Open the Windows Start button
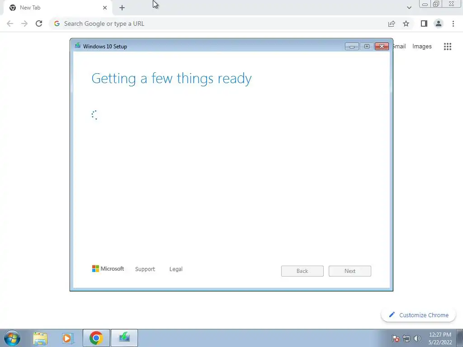This screenshot has height=347, width=463. [x=12, y=338]
